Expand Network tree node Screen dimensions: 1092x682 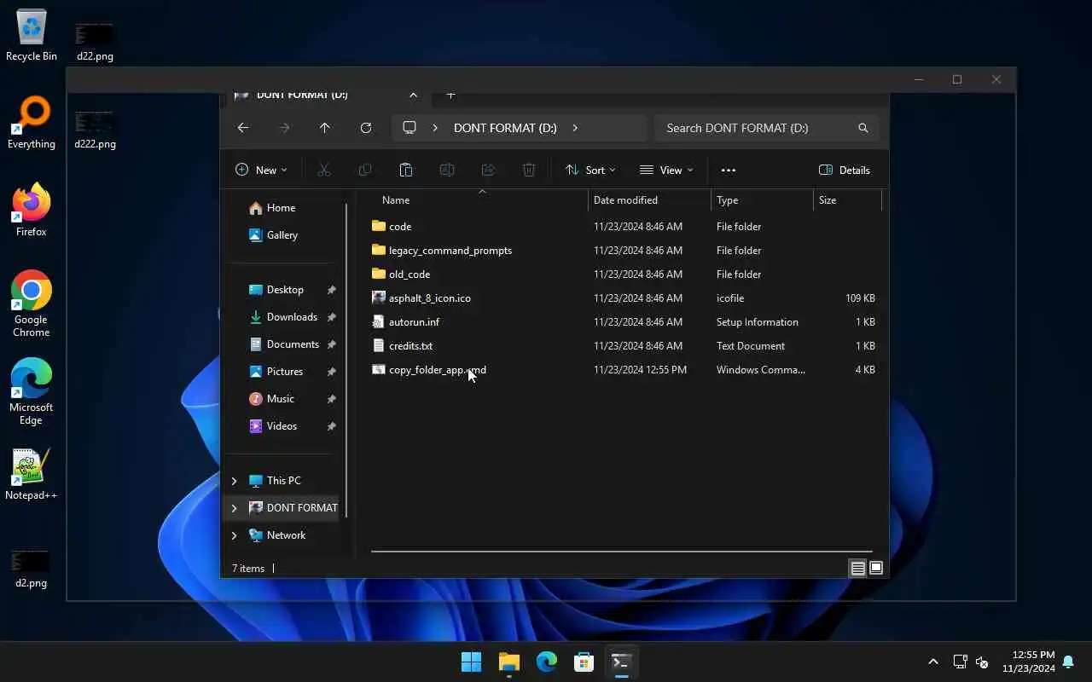[x=235, y=535]
